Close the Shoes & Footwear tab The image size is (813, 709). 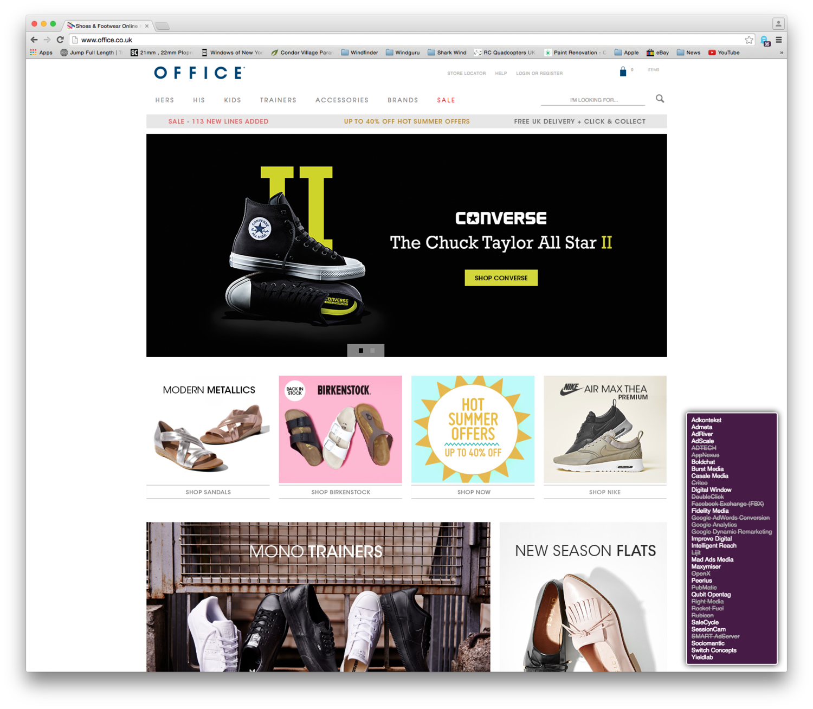click(147, 26)
